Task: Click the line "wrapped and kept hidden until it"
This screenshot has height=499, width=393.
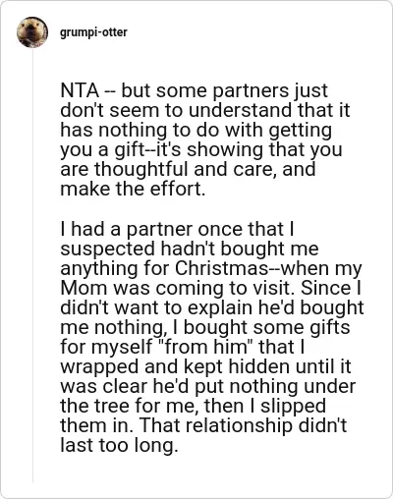Action: point(205,366)
